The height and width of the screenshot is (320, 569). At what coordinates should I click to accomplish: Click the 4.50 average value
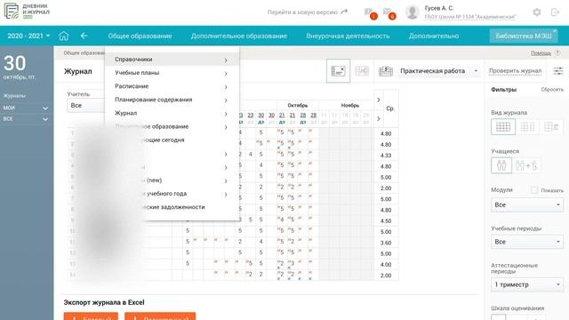(x=386, y=221)
